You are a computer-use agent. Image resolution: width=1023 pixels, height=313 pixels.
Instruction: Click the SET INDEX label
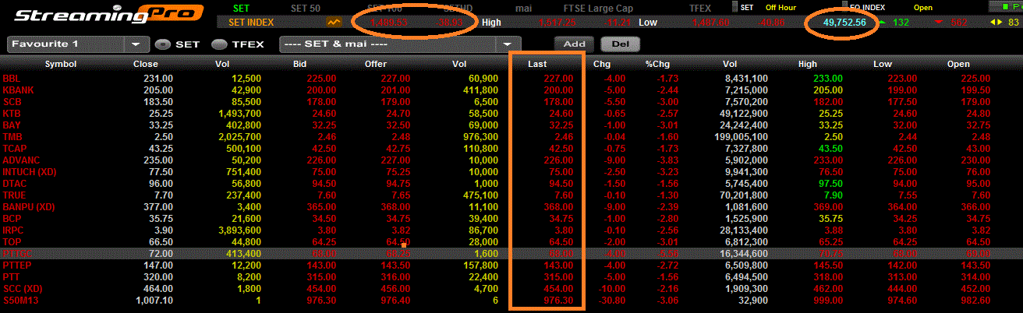tap(251, 23)
